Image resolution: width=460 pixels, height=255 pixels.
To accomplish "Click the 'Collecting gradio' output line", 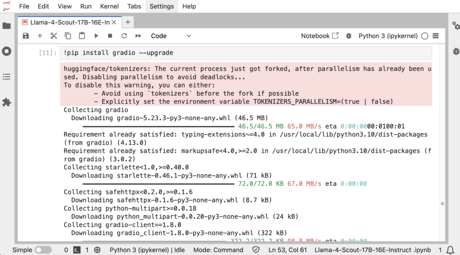I will point(96,110).
